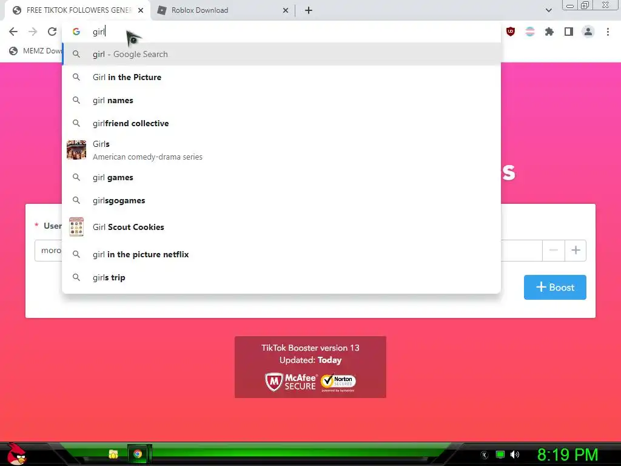Open the Extensions puzzle-piece menu
621x466 pixels.
pyautogui.click(x=549, y=32)
